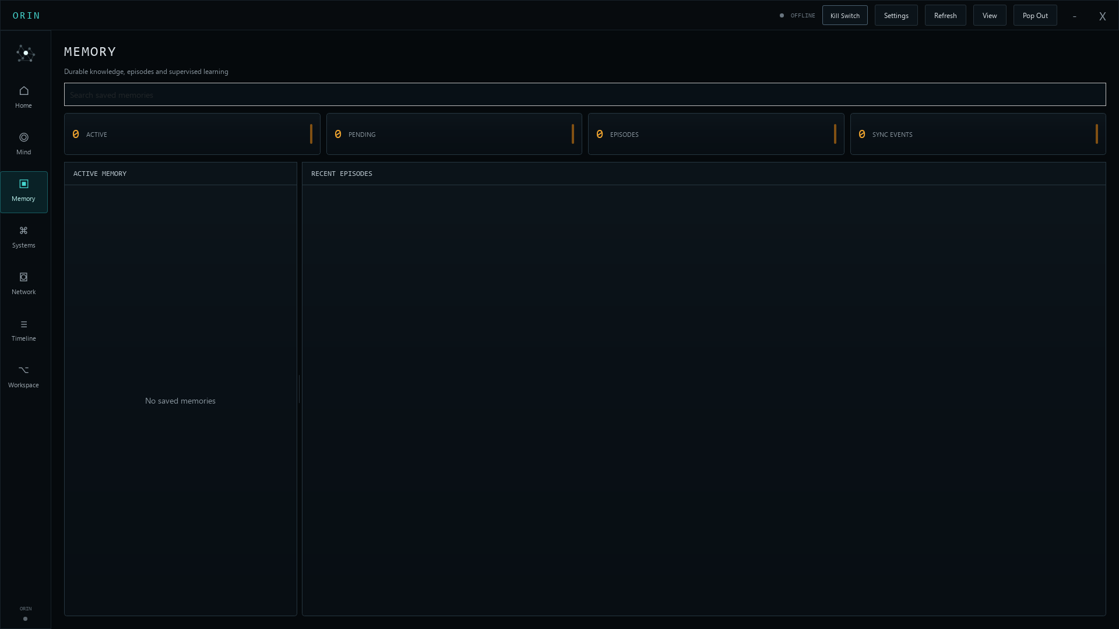Activate the Kill Switch button

[845, 16]
